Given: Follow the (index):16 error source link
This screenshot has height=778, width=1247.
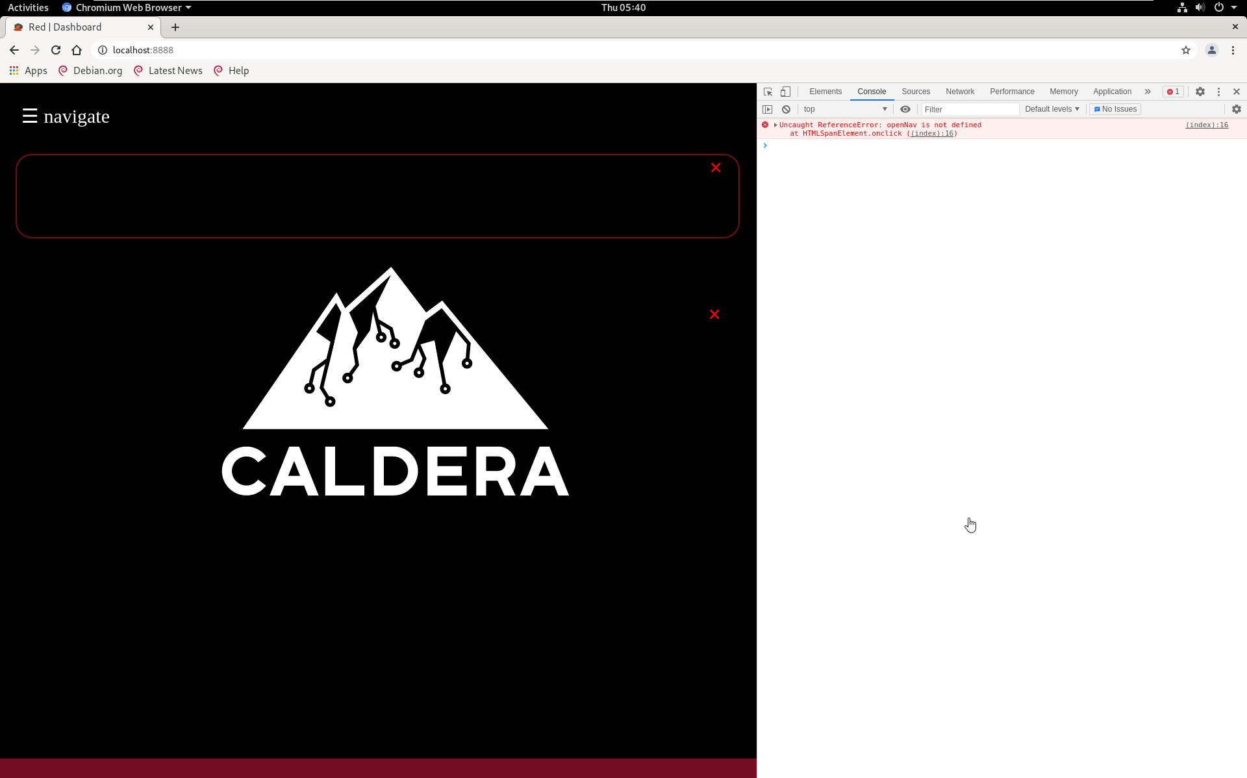Looking at the screenshot, I should (1206, 125).
